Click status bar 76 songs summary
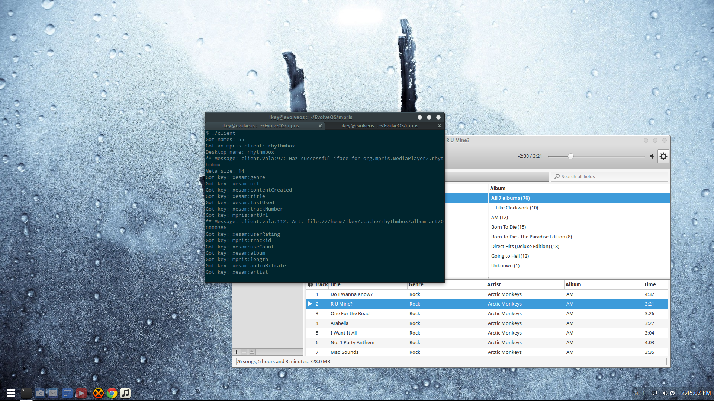714x401 pixels. (x=283, y=362)
